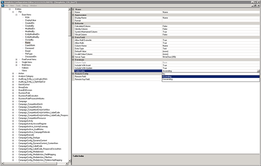This screenshot has width=261, height=166.
Task: Collapse the Data Field property category
Action: 73,37
